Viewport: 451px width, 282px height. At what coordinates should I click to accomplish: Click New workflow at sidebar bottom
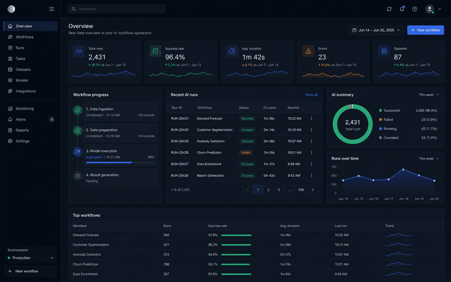pos(30,271)
